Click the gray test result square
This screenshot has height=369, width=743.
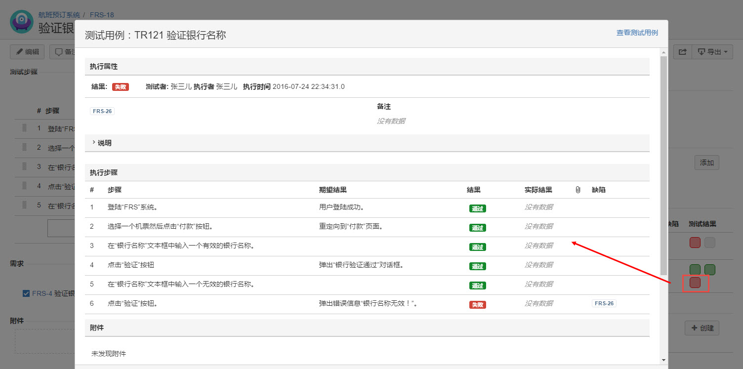click(x=710, y=243)
